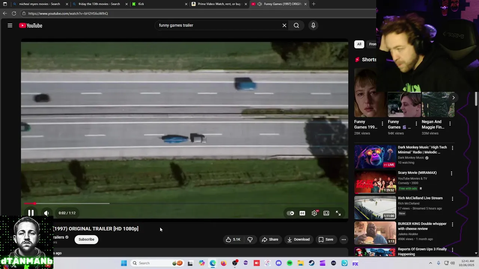Dislike the video with thumbs down

250,239
